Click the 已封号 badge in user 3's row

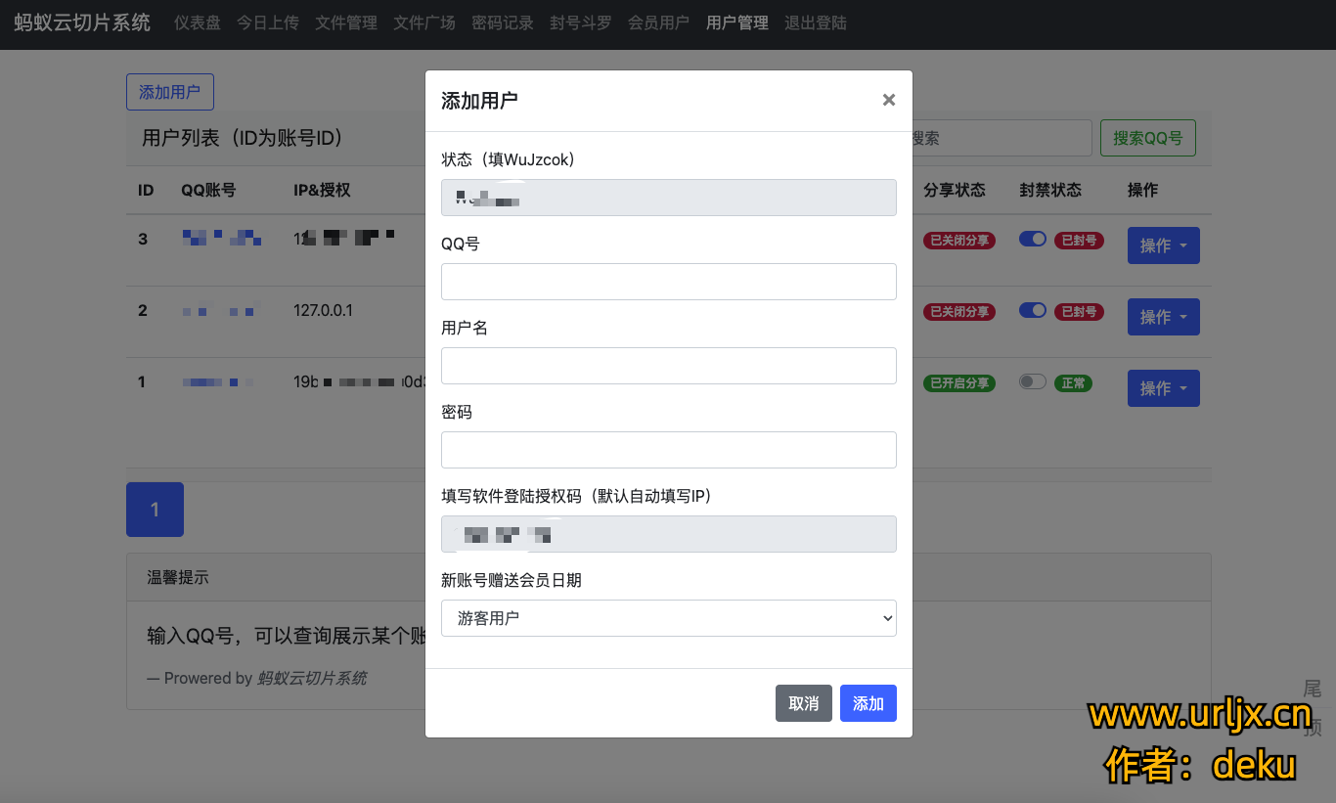[1079, 240]
